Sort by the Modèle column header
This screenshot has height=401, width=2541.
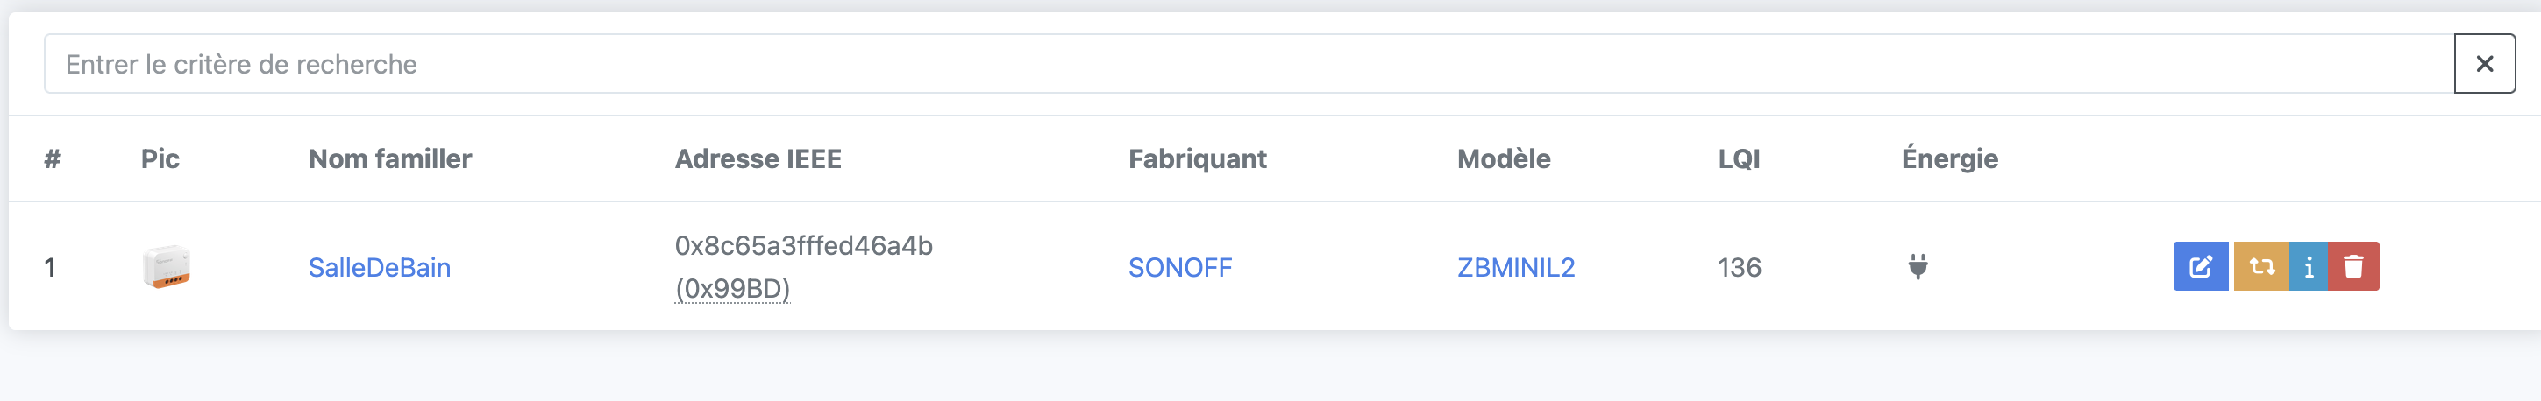(x=1503, y=158)
